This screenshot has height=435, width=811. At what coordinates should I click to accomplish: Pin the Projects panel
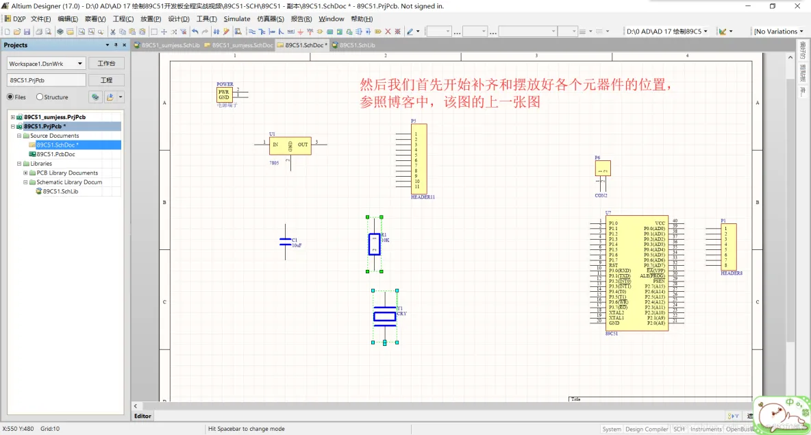116,45
